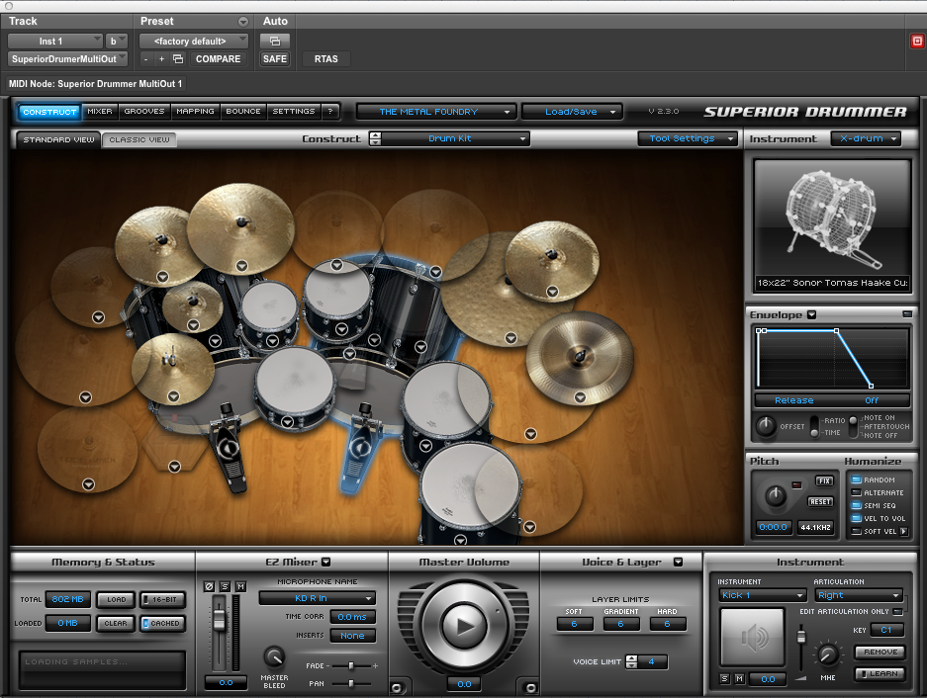Toggle Cached memory mode
This screenshot has height=698, width=927.
tap(162, 623)
